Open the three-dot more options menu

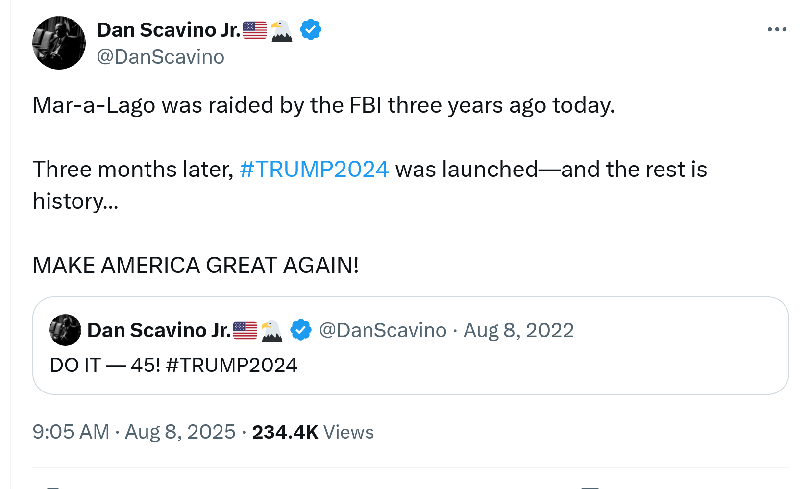coord(777,30)
